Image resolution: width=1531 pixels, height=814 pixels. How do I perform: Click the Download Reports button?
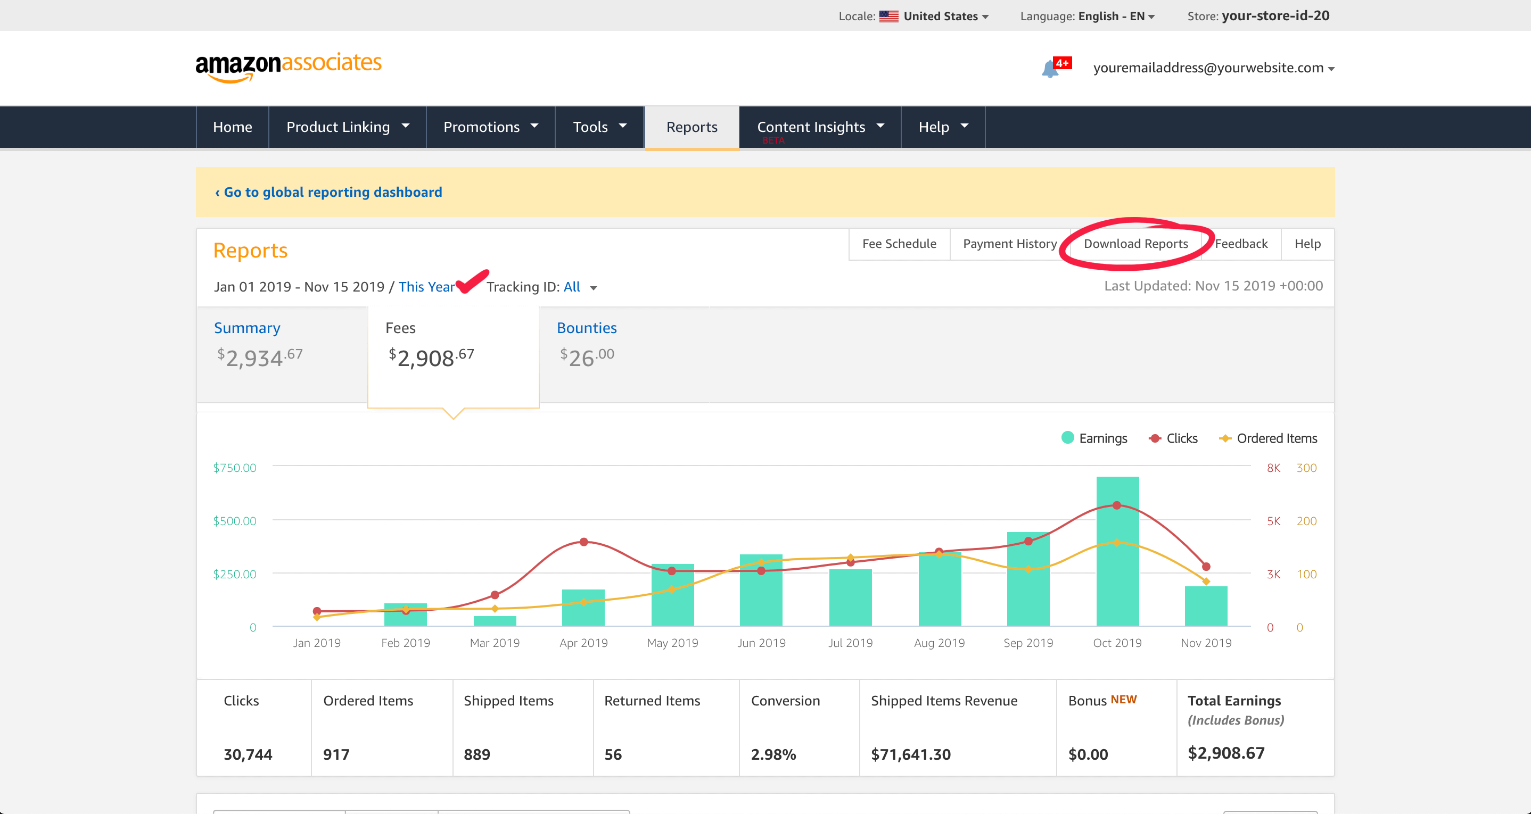(x=1136, y=244)
